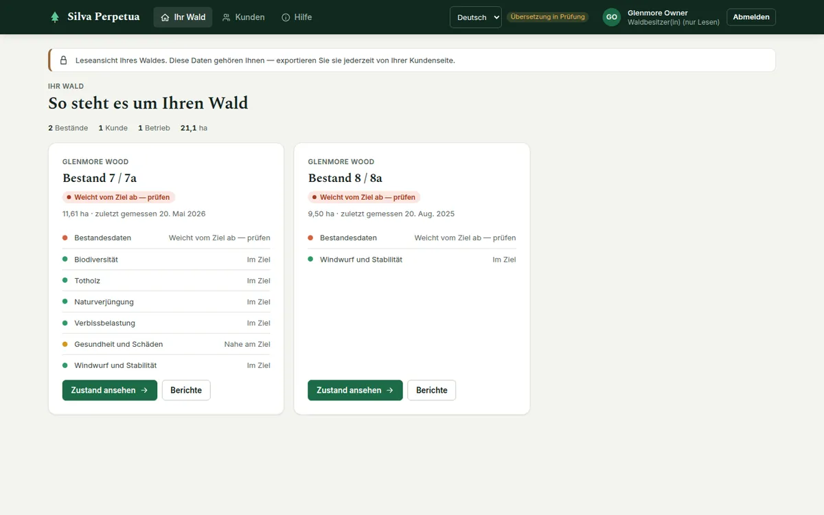824x515 pixels.
Task: Click the 1 Betrieb stat
Action: (x=154, y=128)
